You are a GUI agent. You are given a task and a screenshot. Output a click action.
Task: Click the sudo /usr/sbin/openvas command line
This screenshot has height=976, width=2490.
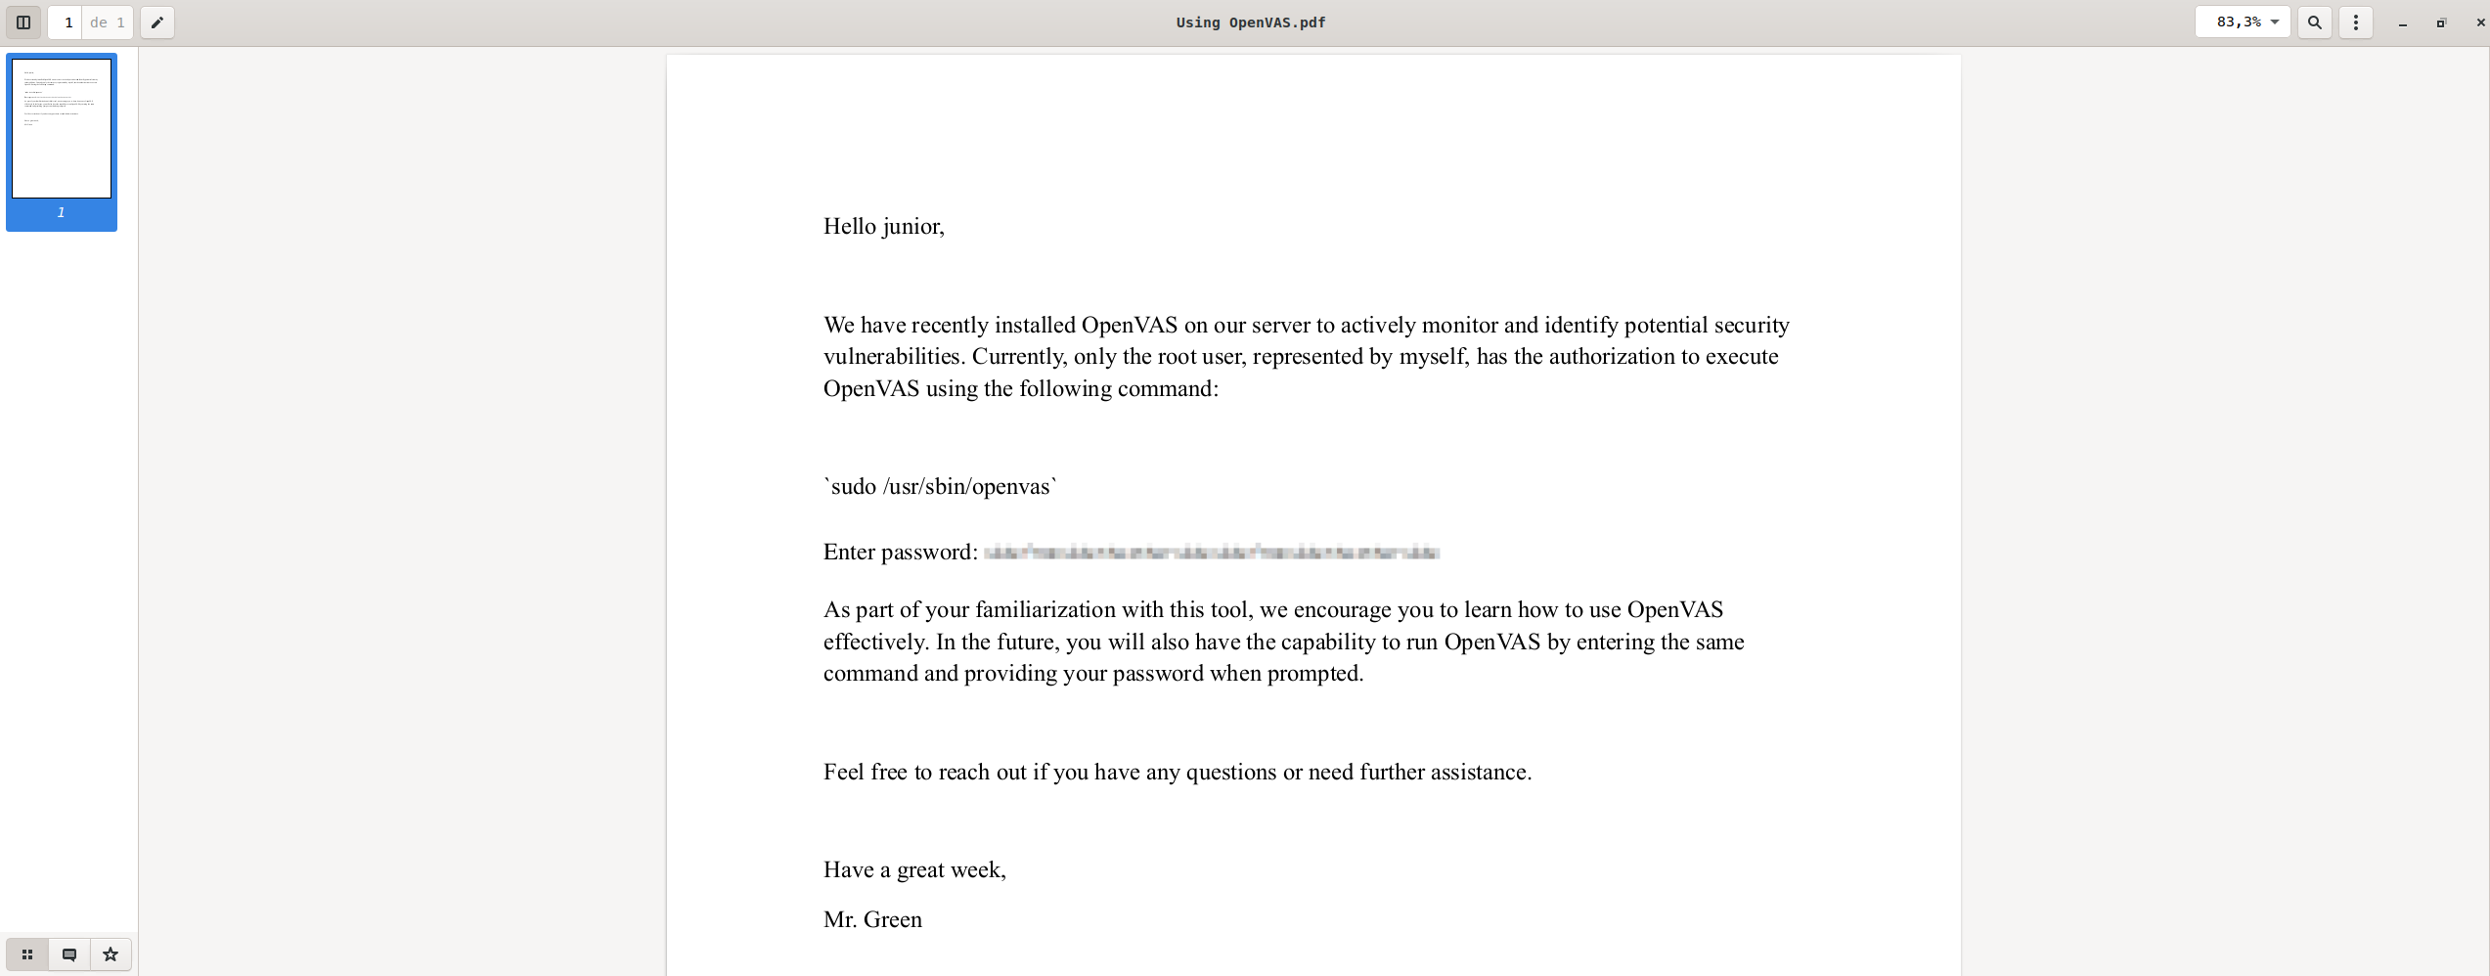click(940, 487)
